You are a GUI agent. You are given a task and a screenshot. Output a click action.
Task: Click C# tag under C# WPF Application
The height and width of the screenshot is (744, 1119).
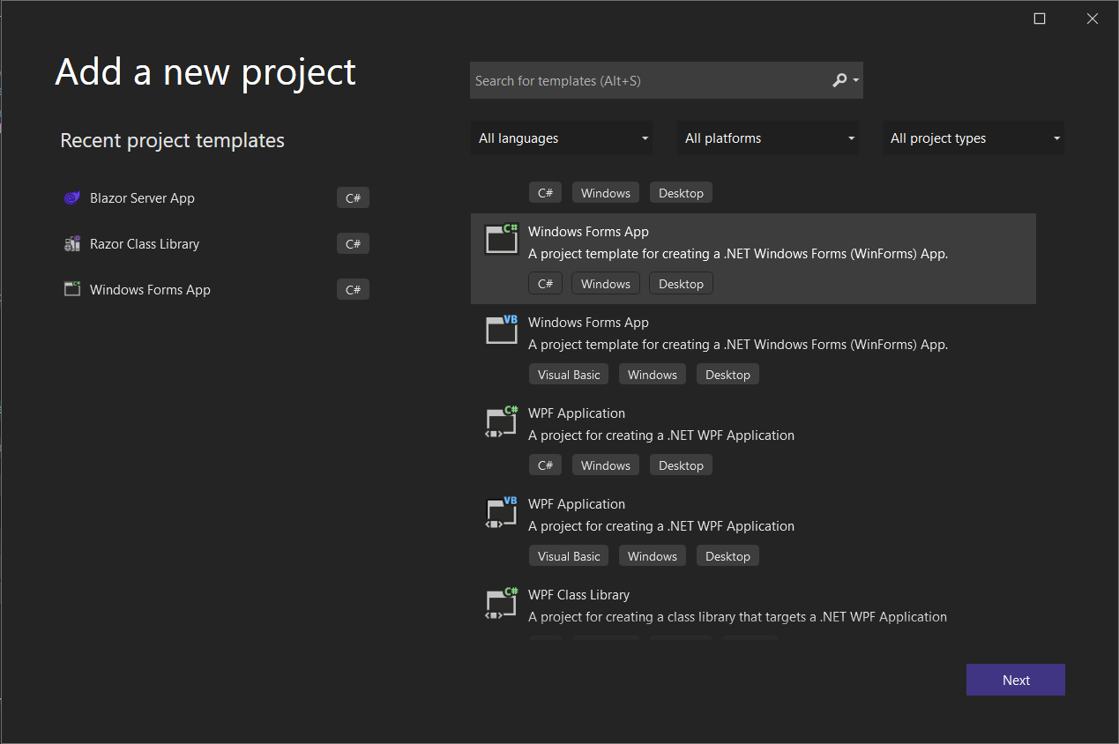(x=545, y=465)
